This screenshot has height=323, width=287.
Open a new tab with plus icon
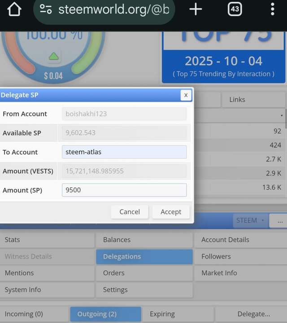(x=196, y=9)
